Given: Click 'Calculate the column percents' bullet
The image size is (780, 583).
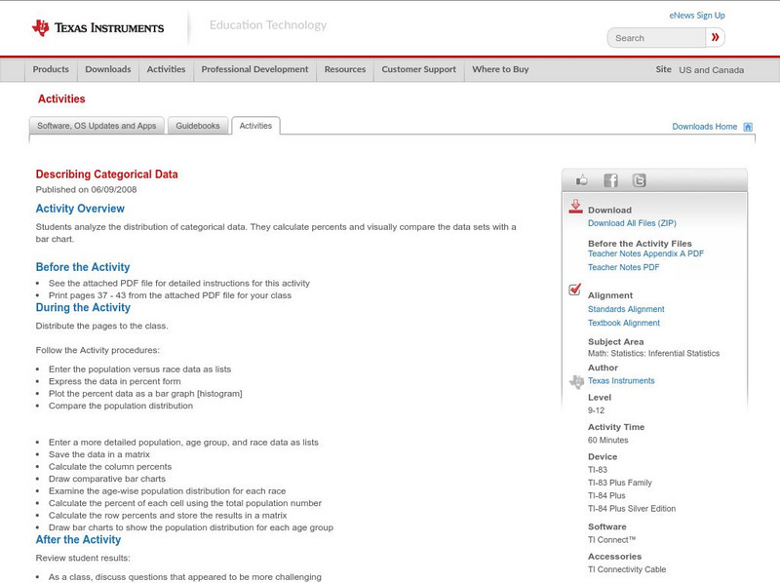Looking at the screenshot, I should pos(110,467).
